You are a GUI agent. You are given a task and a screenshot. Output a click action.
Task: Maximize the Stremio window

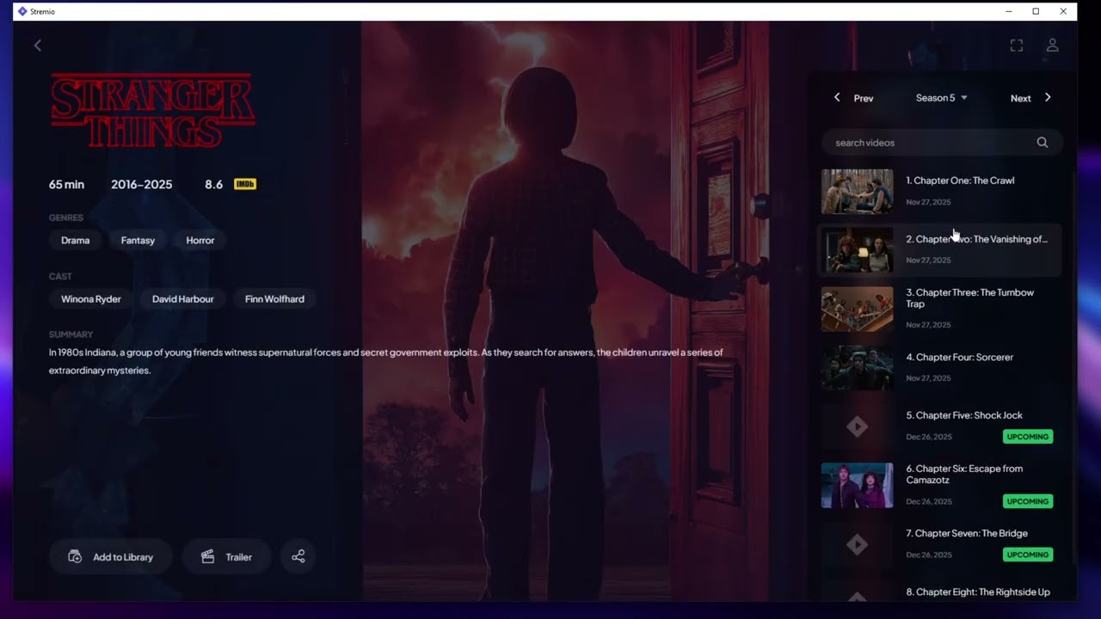click(1036, 11)
